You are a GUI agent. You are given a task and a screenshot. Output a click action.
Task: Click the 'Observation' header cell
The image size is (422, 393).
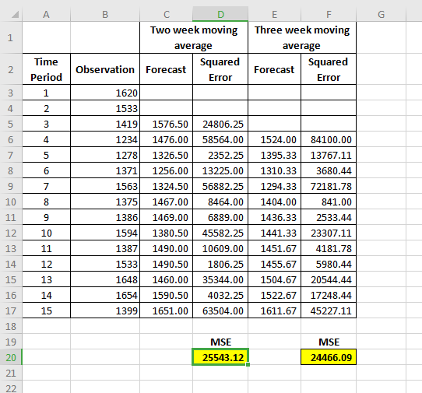(105, 69)
